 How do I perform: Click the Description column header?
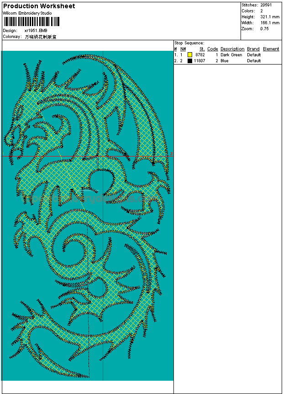232,49
